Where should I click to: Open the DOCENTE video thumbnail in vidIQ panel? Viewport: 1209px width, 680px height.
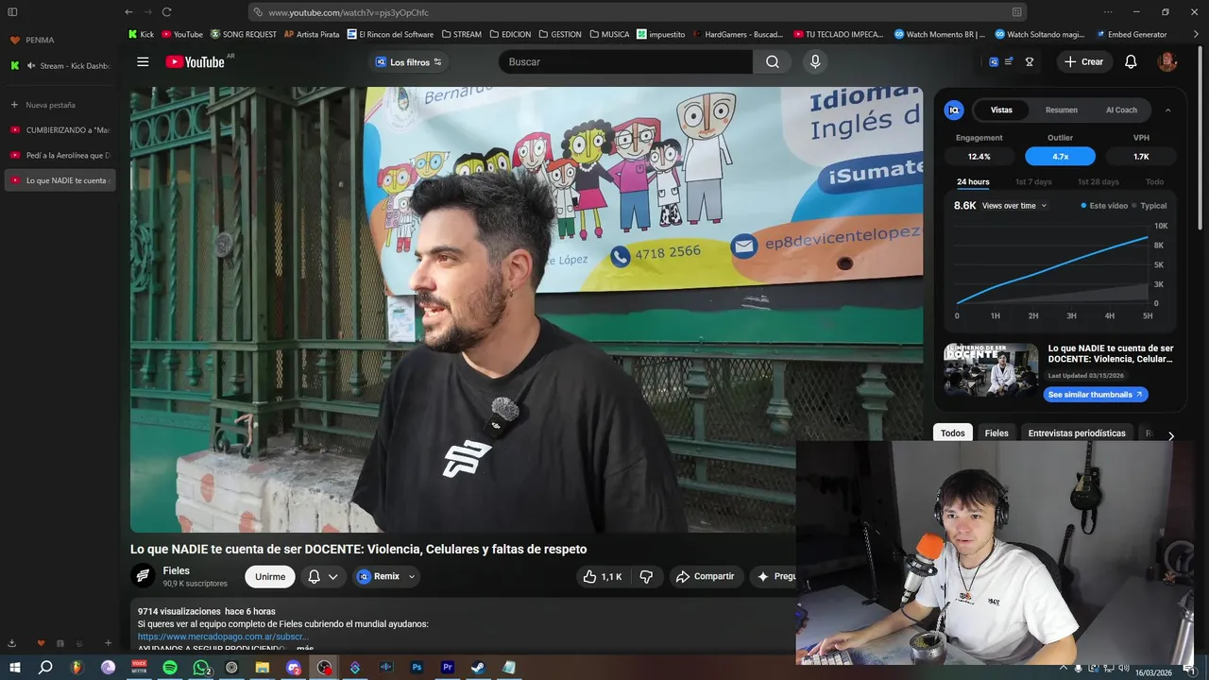991,369
